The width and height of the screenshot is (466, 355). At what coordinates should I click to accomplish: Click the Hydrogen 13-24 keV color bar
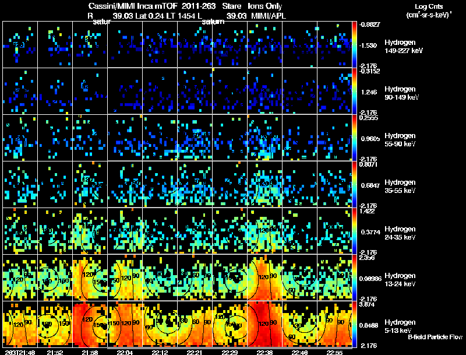click(355, 277)
